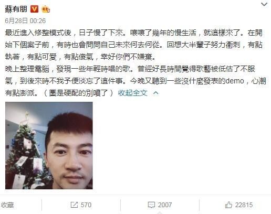Open the 蘇有朋 profile name link

point(16,9)
